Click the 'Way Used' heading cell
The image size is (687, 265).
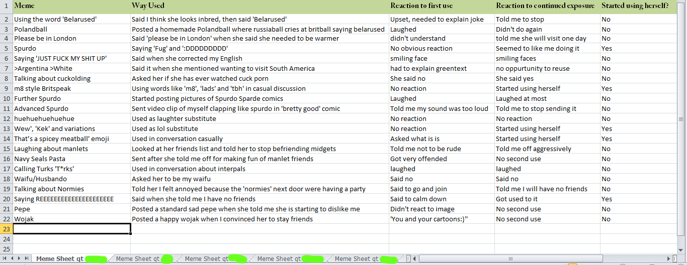pos(260,7)
